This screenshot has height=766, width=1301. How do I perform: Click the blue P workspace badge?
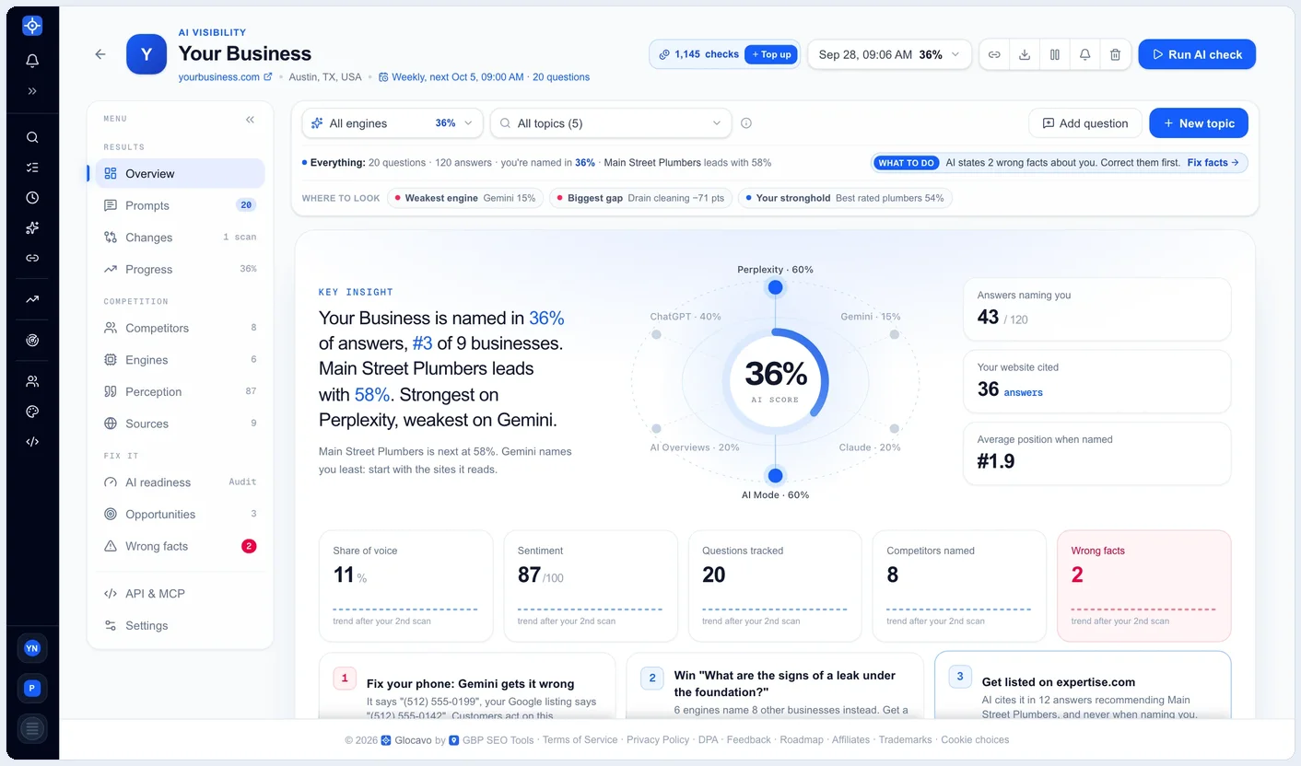coord(32,688)
